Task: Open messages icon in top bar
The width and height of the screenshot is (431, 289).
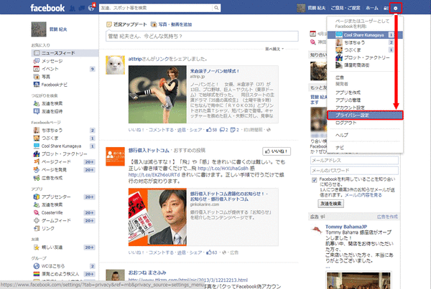Action: click(82, 8)
